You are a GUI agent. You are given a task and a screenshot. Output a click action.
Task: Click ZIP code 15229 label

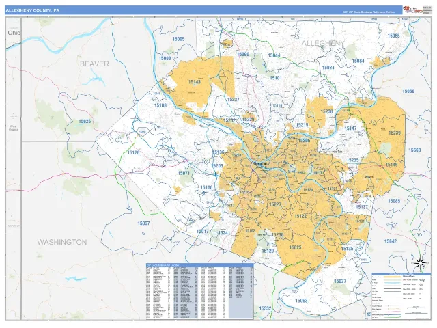pos(248,120)
